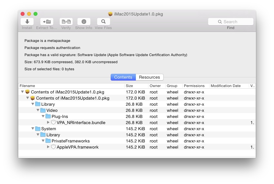
Task: Select the System folder name
Action: tap(49, 129)
